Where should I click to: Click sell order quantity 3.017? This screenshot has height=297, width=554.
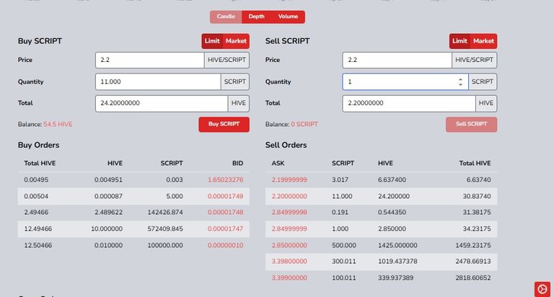(340, 179)
